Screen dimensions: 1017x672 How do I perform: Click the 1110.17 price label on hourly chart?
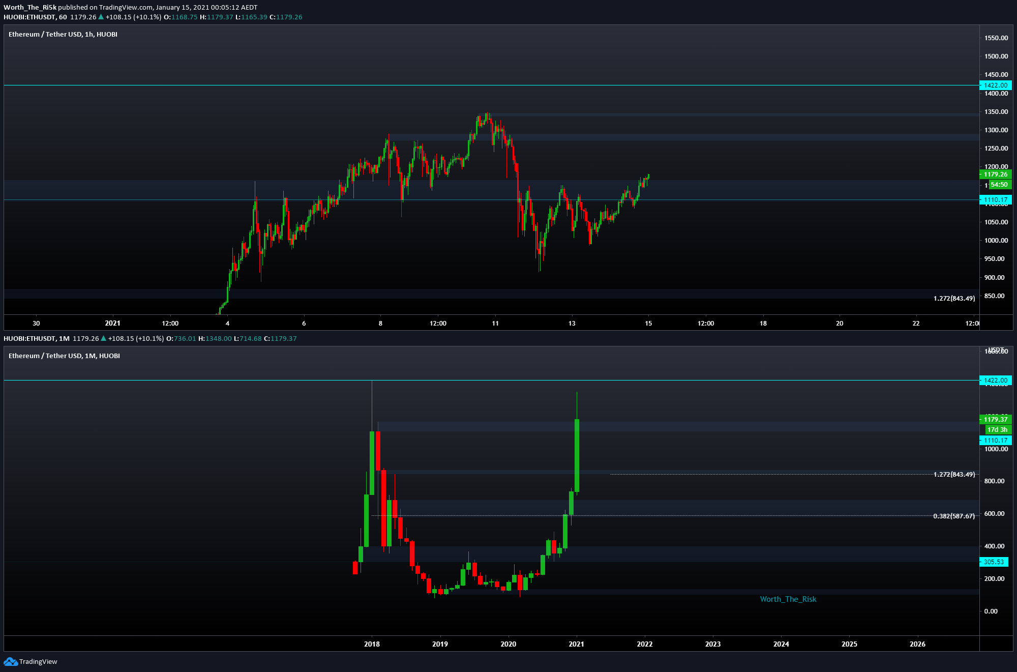995,200
